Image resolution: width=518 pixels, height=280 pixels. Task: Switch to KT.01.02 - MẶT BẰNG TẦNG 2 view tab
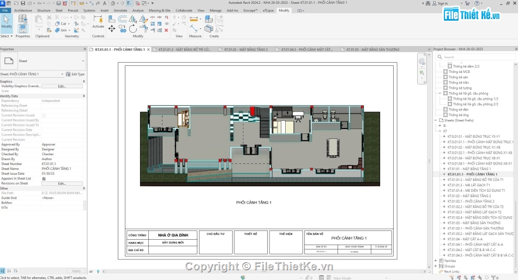pyautogui.click(x=245, y=50)
